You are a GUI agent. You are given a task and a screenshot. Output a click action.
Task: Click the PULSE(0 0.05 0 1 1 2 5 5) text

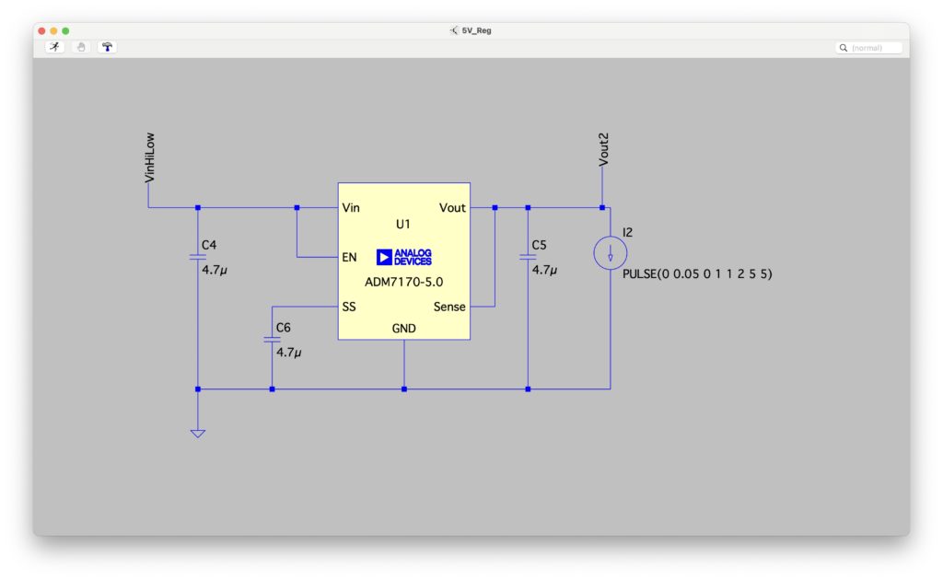pyautogui.click(x=696, y=274)
